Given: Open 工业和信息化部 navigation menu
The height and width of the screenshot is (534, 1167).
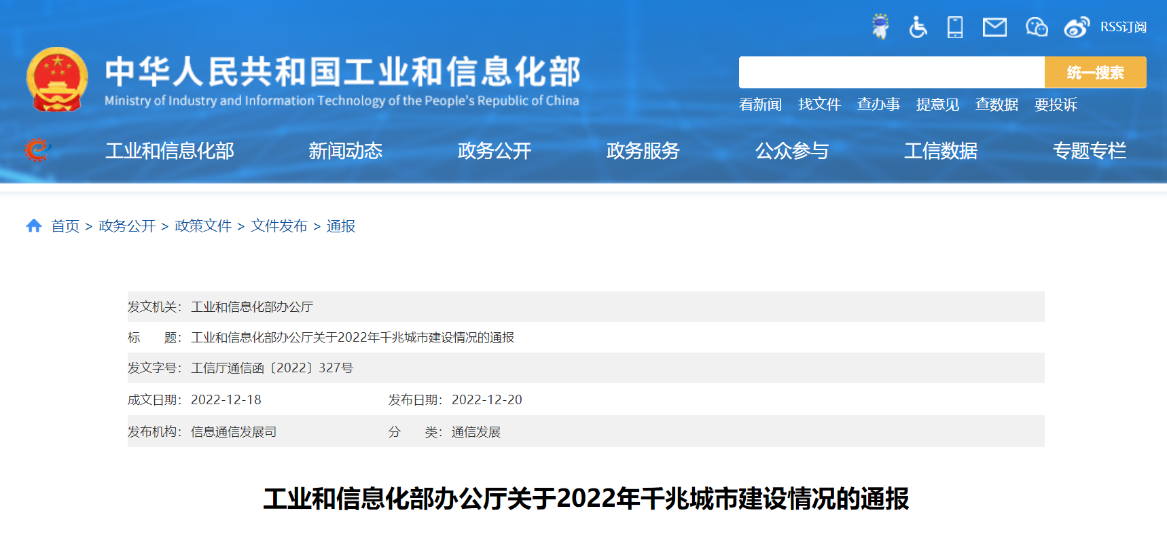Looking at the screenshot, I should (170, 150).
